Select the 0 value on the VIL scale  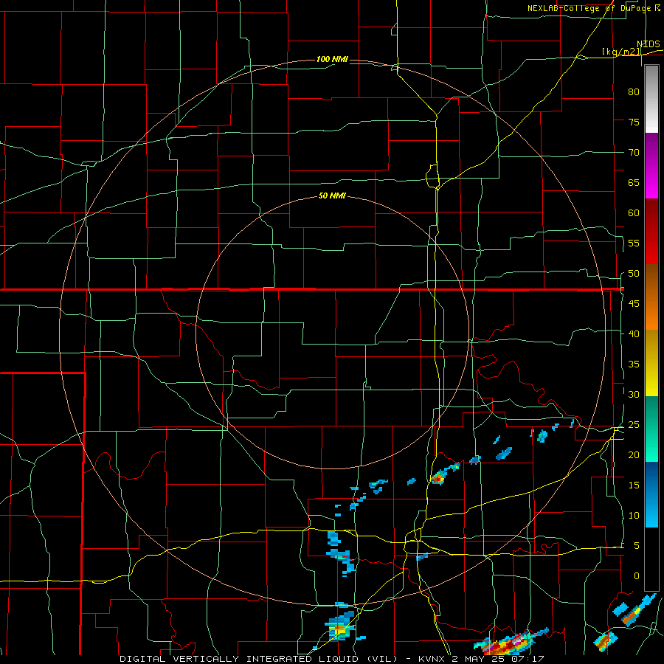[637, 576]
